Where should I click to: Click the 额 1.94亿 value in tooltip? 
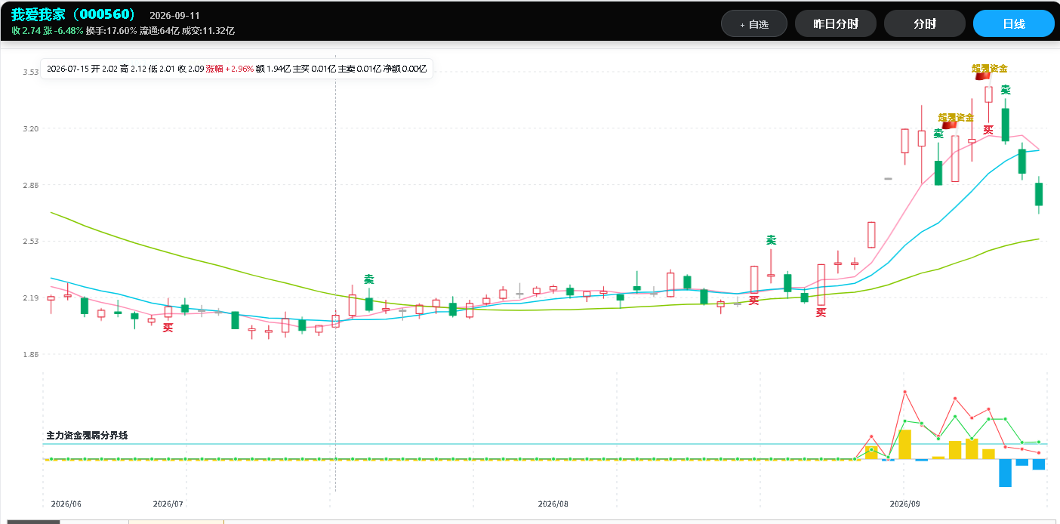click(273, 69)
